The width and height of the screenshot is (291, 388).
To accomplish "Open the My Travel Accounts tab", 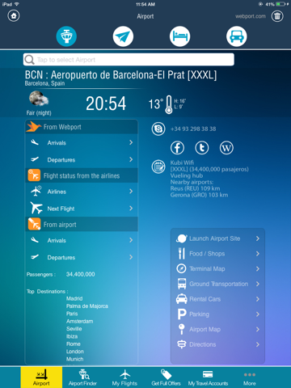I will pyautogui.click(x=208, y=377).
